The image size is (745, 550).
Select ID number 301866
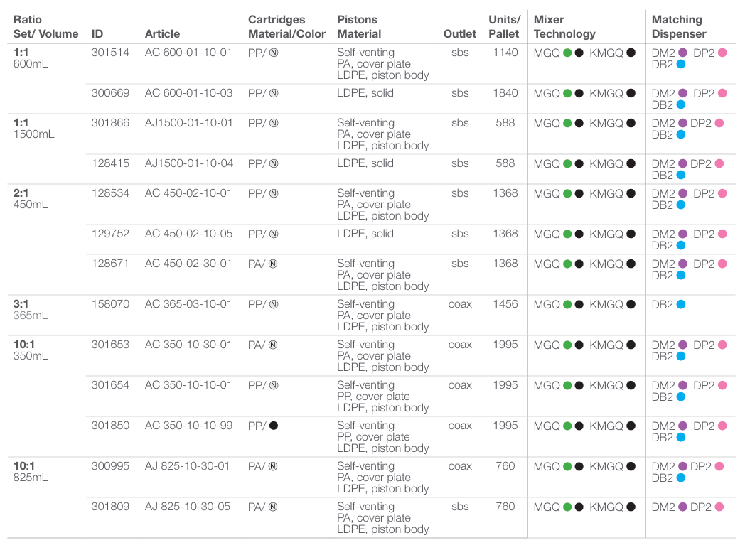(x=110, y=123)
